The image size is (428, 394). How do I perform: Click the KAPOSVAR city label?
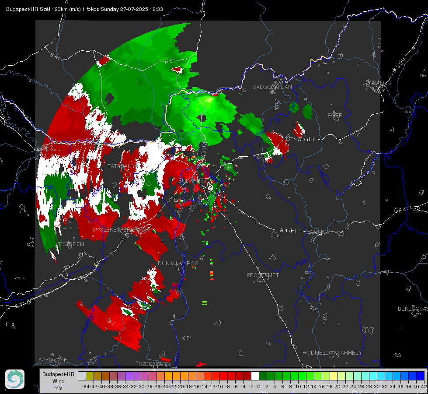click(53, 359)
